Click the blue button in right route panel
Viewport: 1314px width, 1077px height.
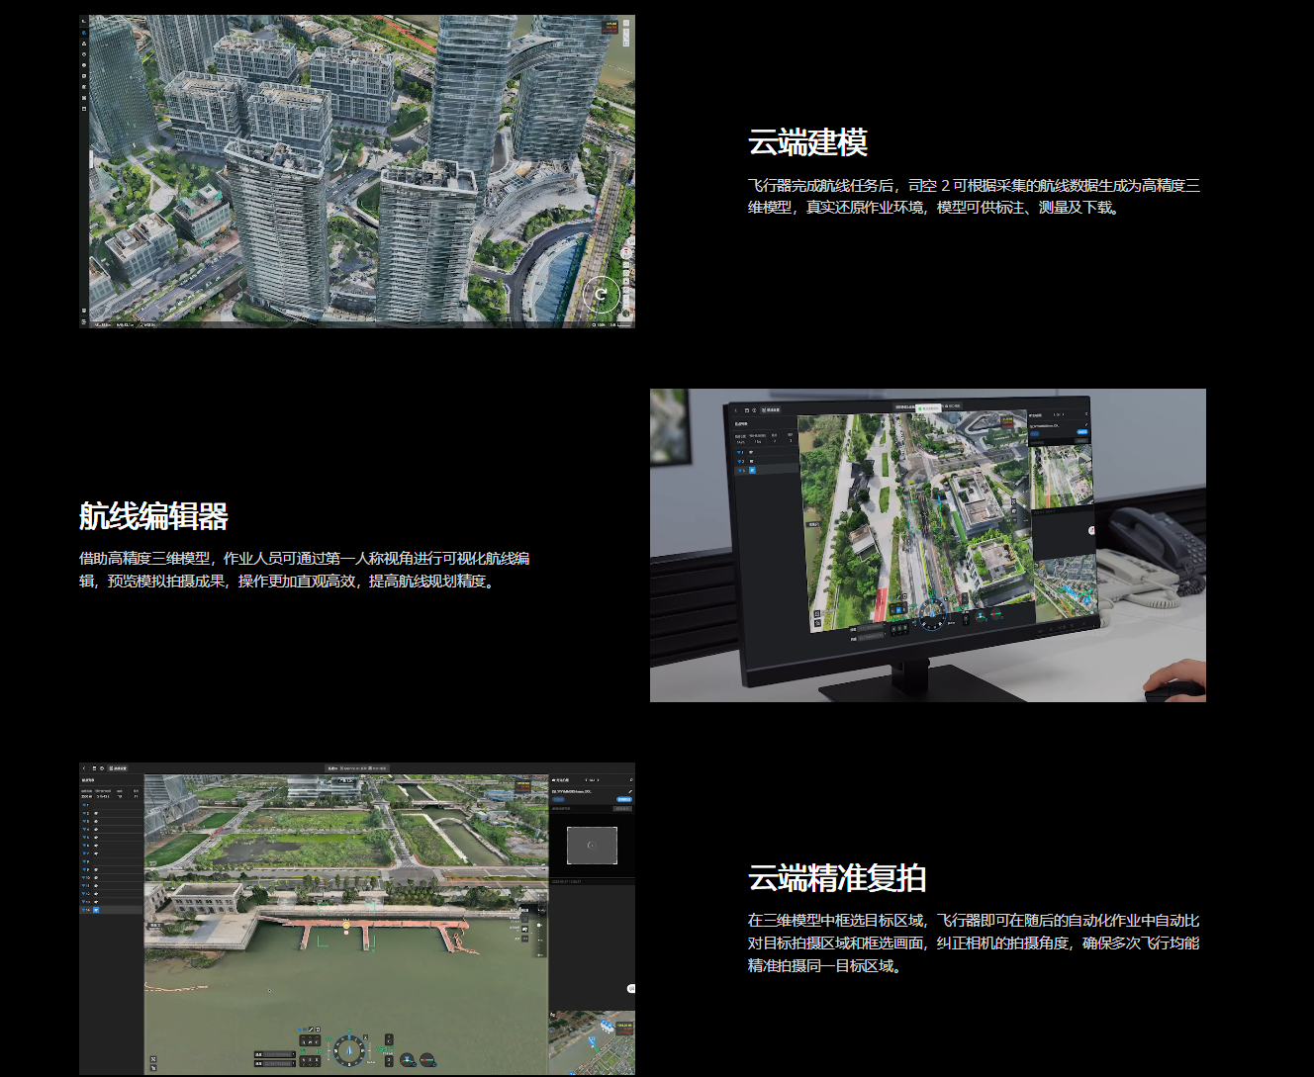click(623, 799)
